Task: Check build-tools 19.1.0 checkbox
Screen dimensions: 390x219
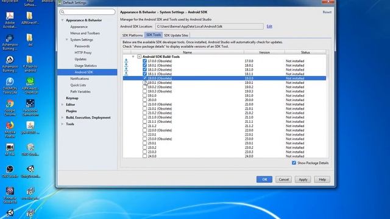Action: pyautogui.click(x=145, y=96)
